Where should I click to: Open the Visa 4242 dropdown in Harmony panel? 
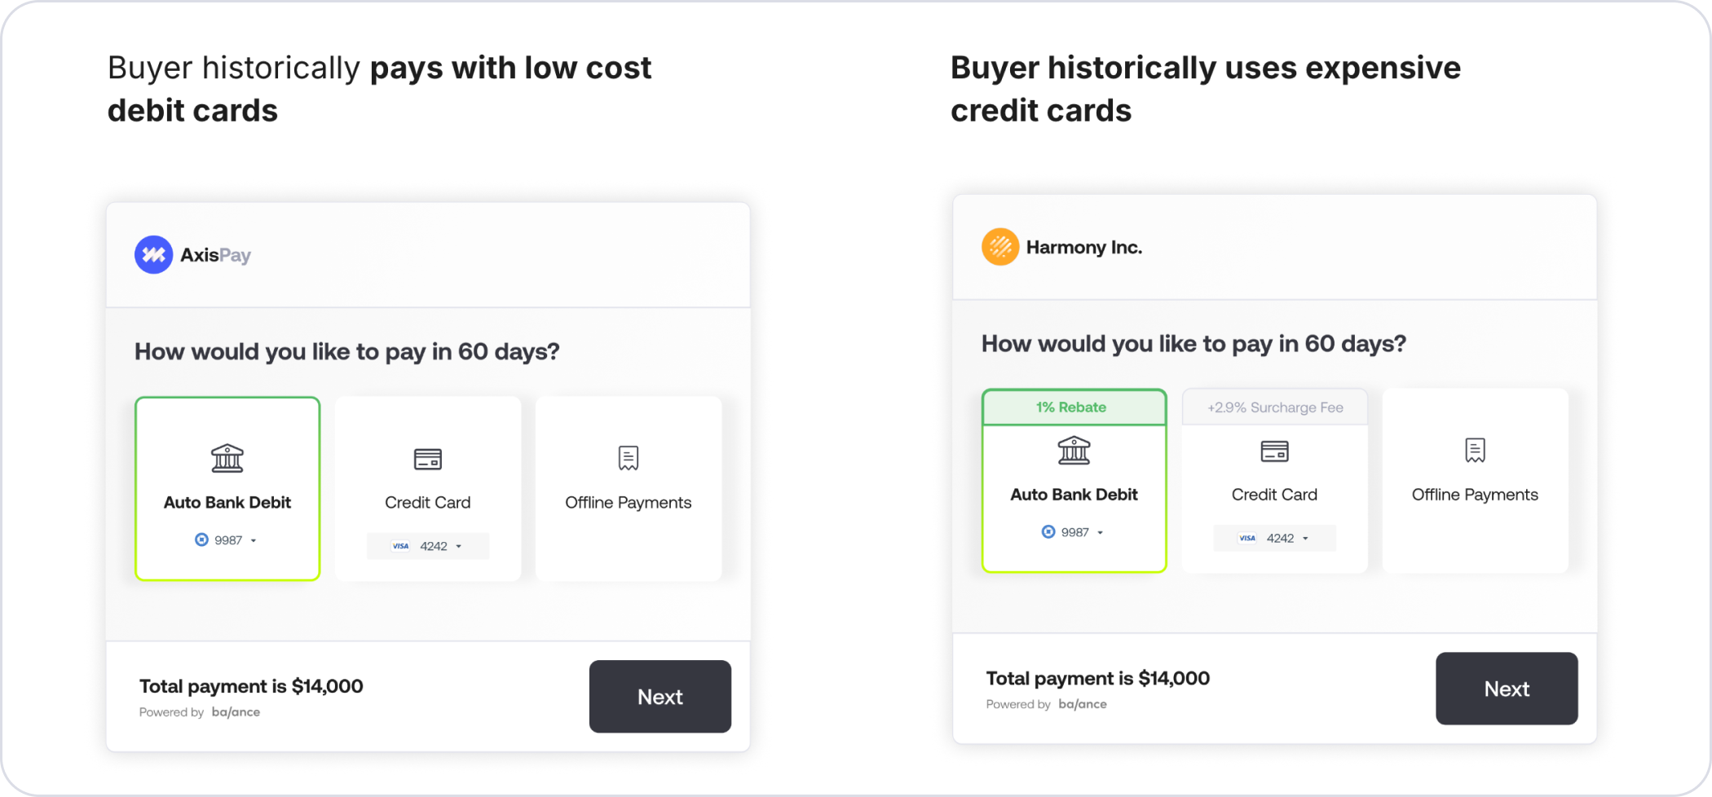coord(1274,538)
